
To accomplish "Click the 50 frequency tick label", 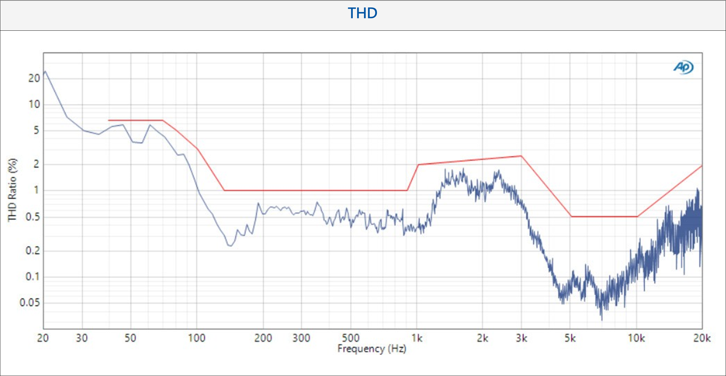I will (x=131, y=338).
